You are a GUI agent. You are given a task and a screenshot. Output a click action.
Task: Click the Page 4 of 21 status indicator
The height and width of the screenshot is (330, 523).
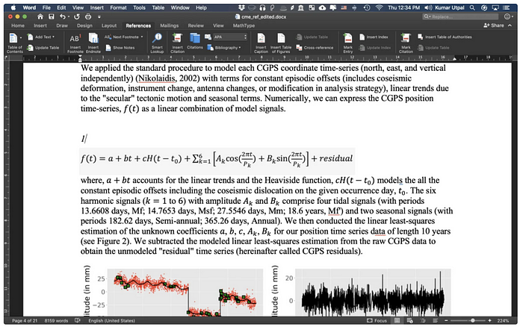tap(25, 320)
